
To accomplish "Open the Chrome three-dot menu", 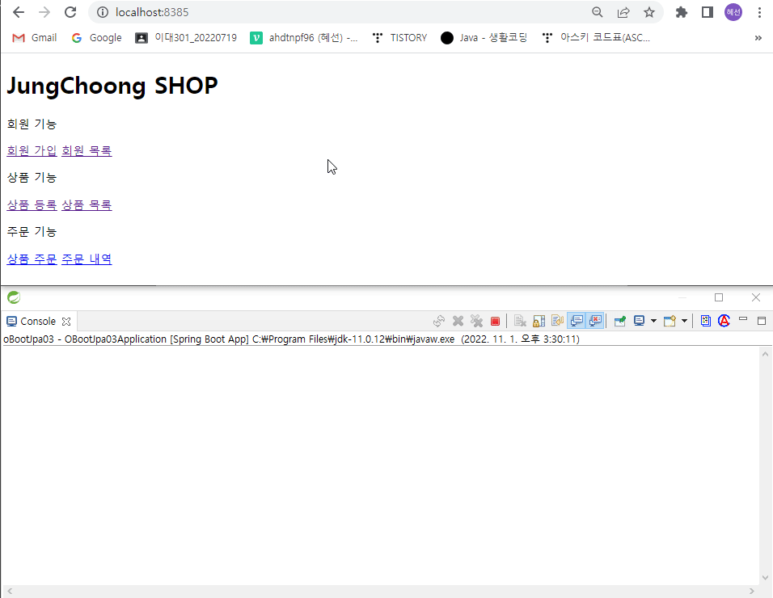I will tap(759, 12).
